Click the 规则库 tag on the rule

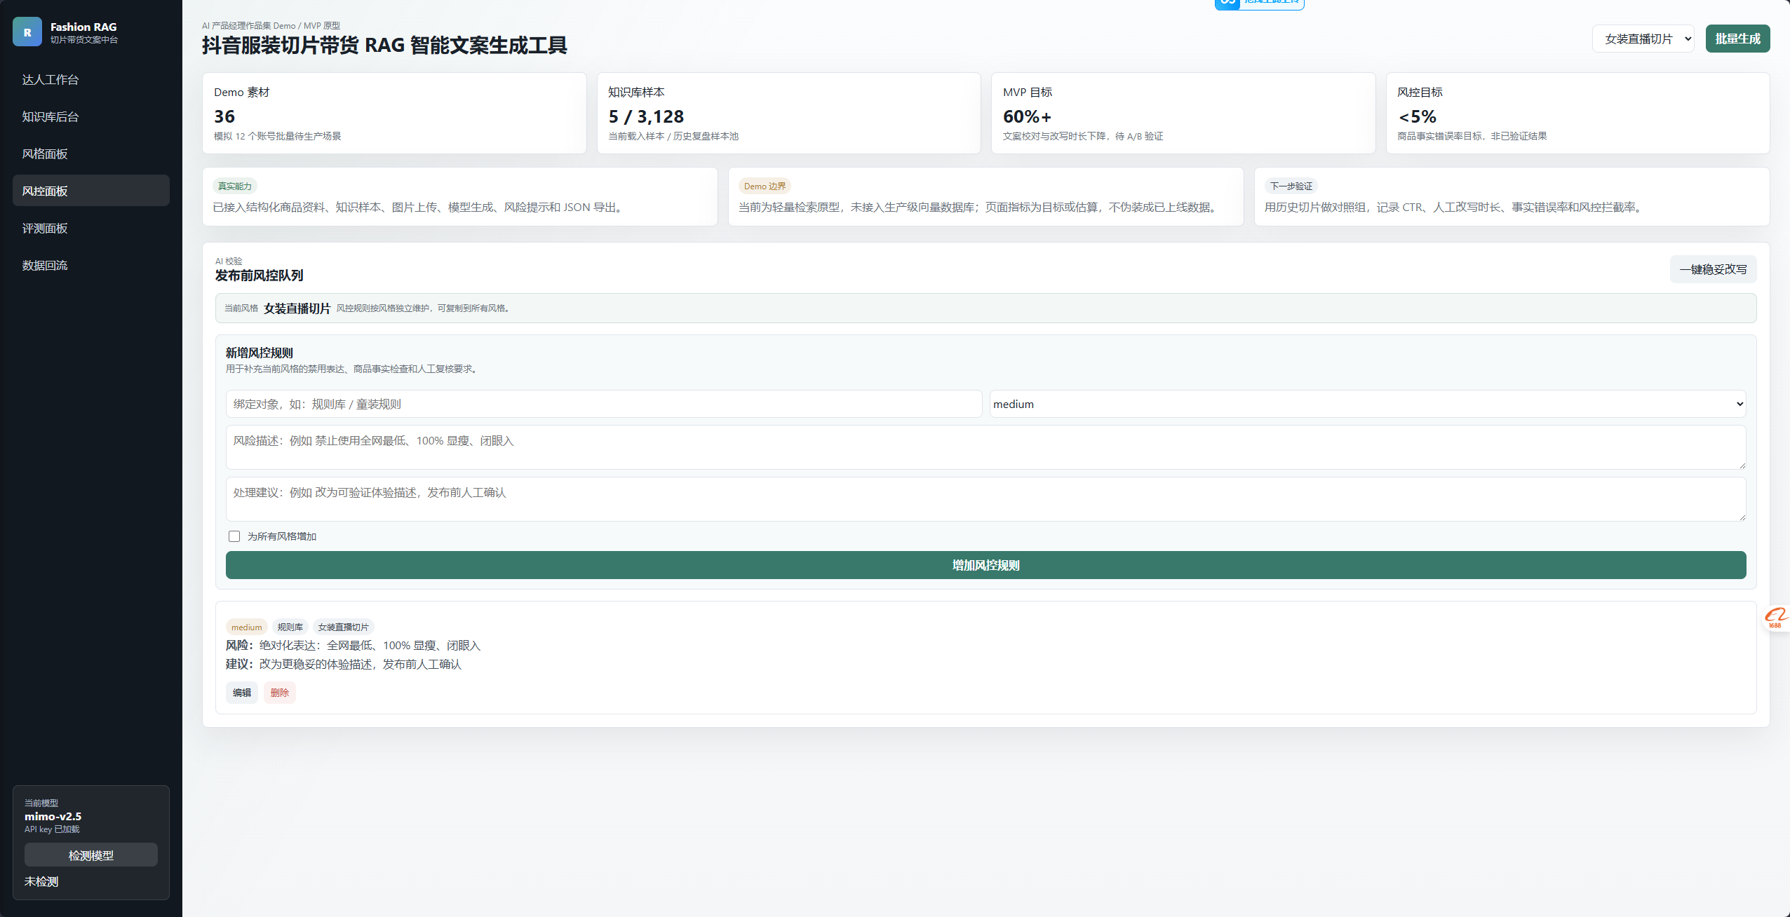[290, 627]
